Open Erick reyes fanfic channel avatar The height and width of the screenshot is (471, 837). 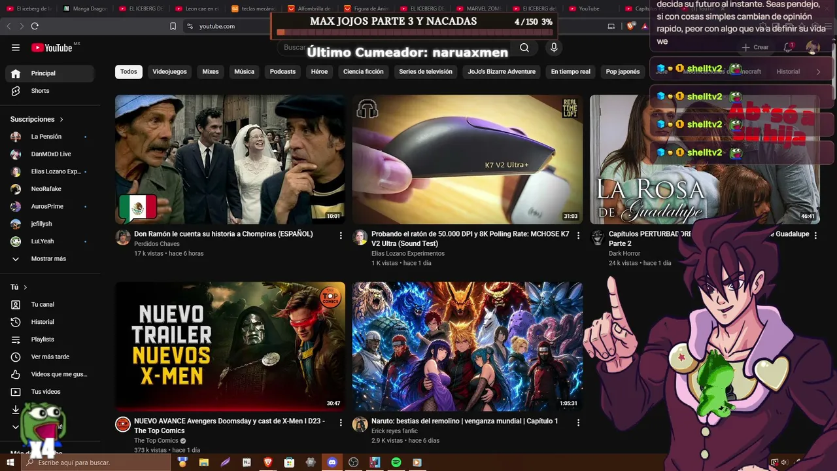[x=360, y=425]
